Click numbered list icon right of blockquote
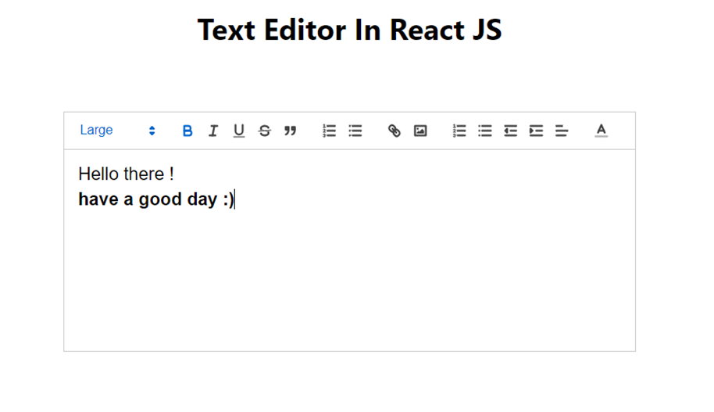Screen dimensions: 714x412 point(329,131)
